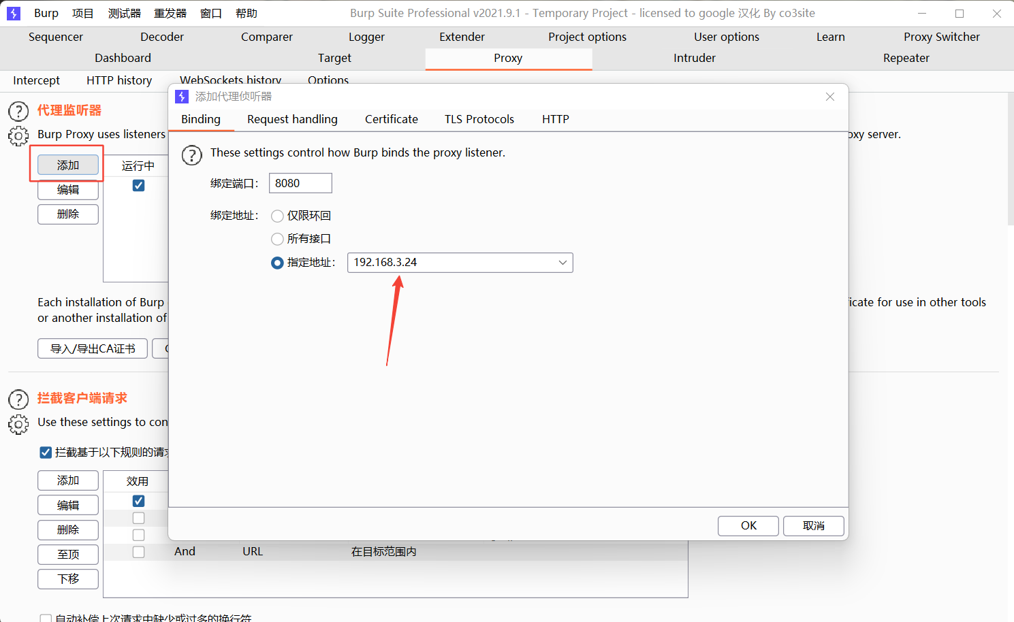The image size is (1014, 622).
Task: Close the 添加代理侦听器 dialog
Action: coord(830,97)
